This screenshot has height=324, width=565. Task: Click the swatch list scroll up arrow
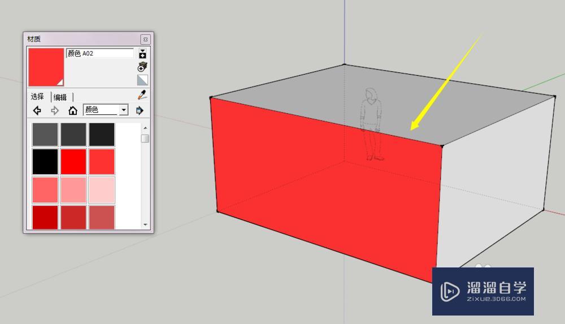pos(145,128)
